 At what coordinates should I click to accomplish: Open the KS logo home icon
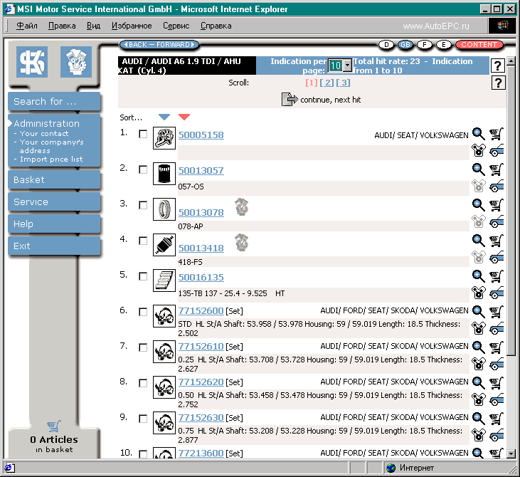[32, 62]
